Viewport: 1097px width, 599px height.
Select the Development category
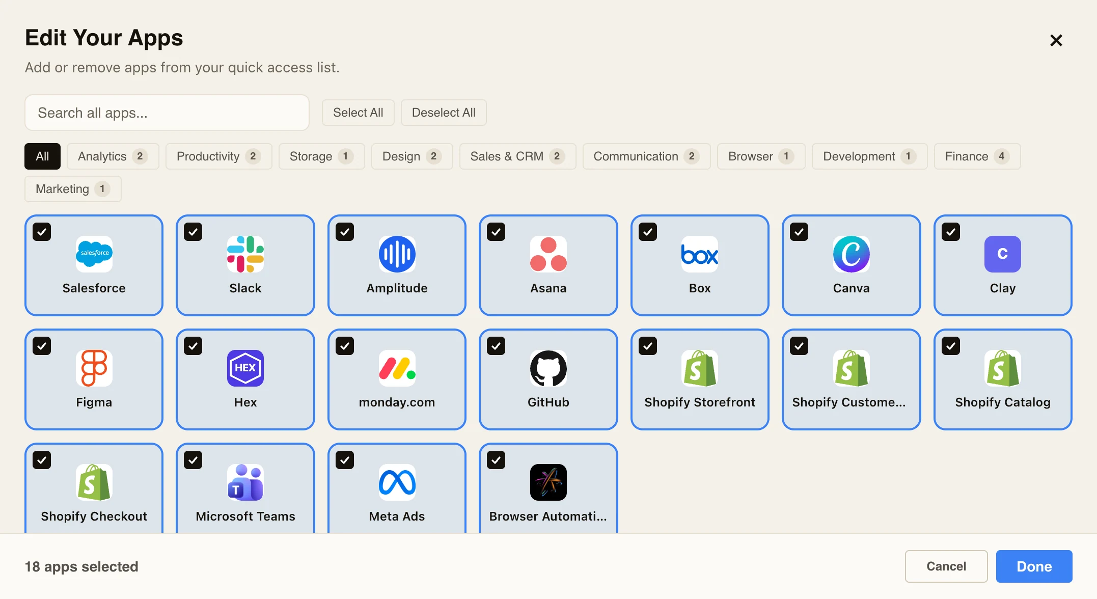(869, 156)
